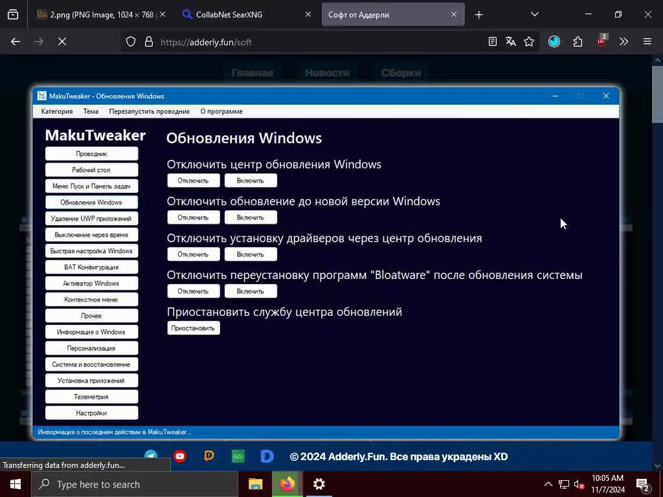Translate this page icon
The height and width of the screenshot is (497, 663).
510,42
